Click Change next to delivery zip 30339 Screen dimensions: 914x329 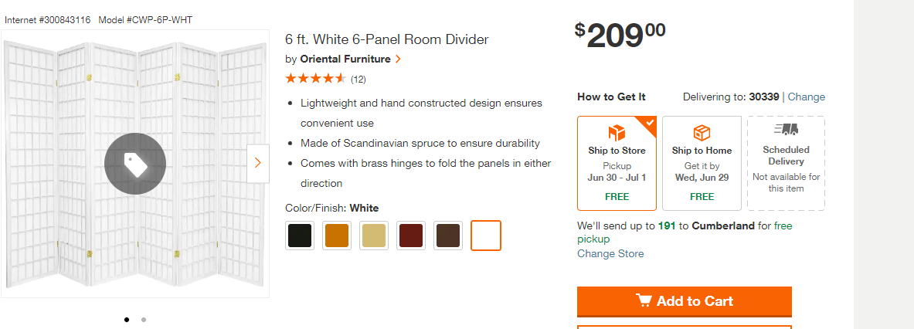807,97
